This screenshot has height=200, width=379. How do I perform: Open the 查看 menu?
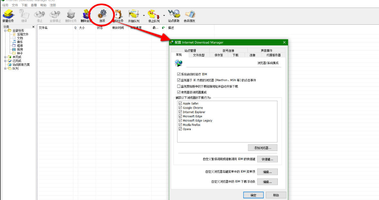pos(34,5)
